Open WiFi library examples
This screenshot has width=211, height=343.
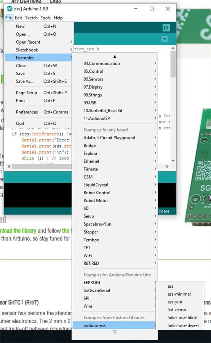coord(115,256)
